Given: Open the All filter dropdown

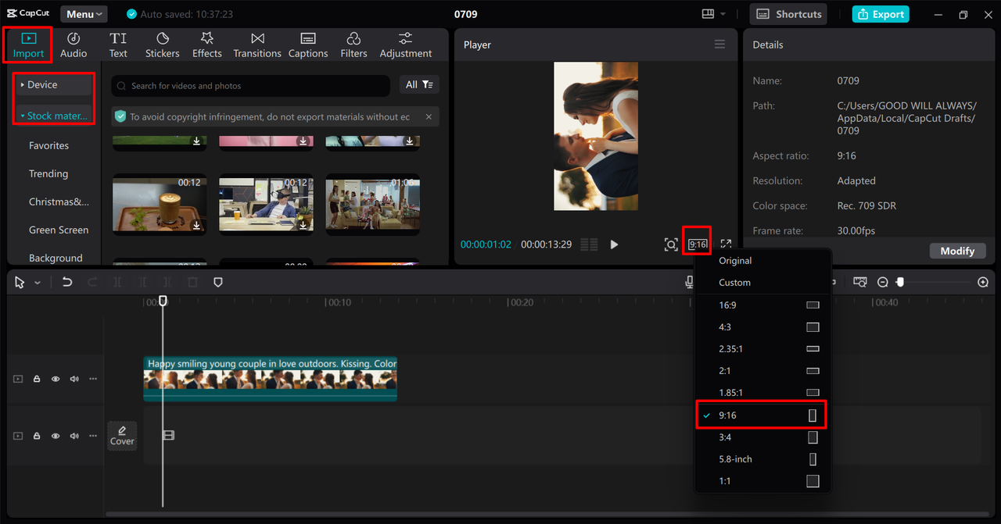Looking at the screenshot, I should tap(419, 84).
